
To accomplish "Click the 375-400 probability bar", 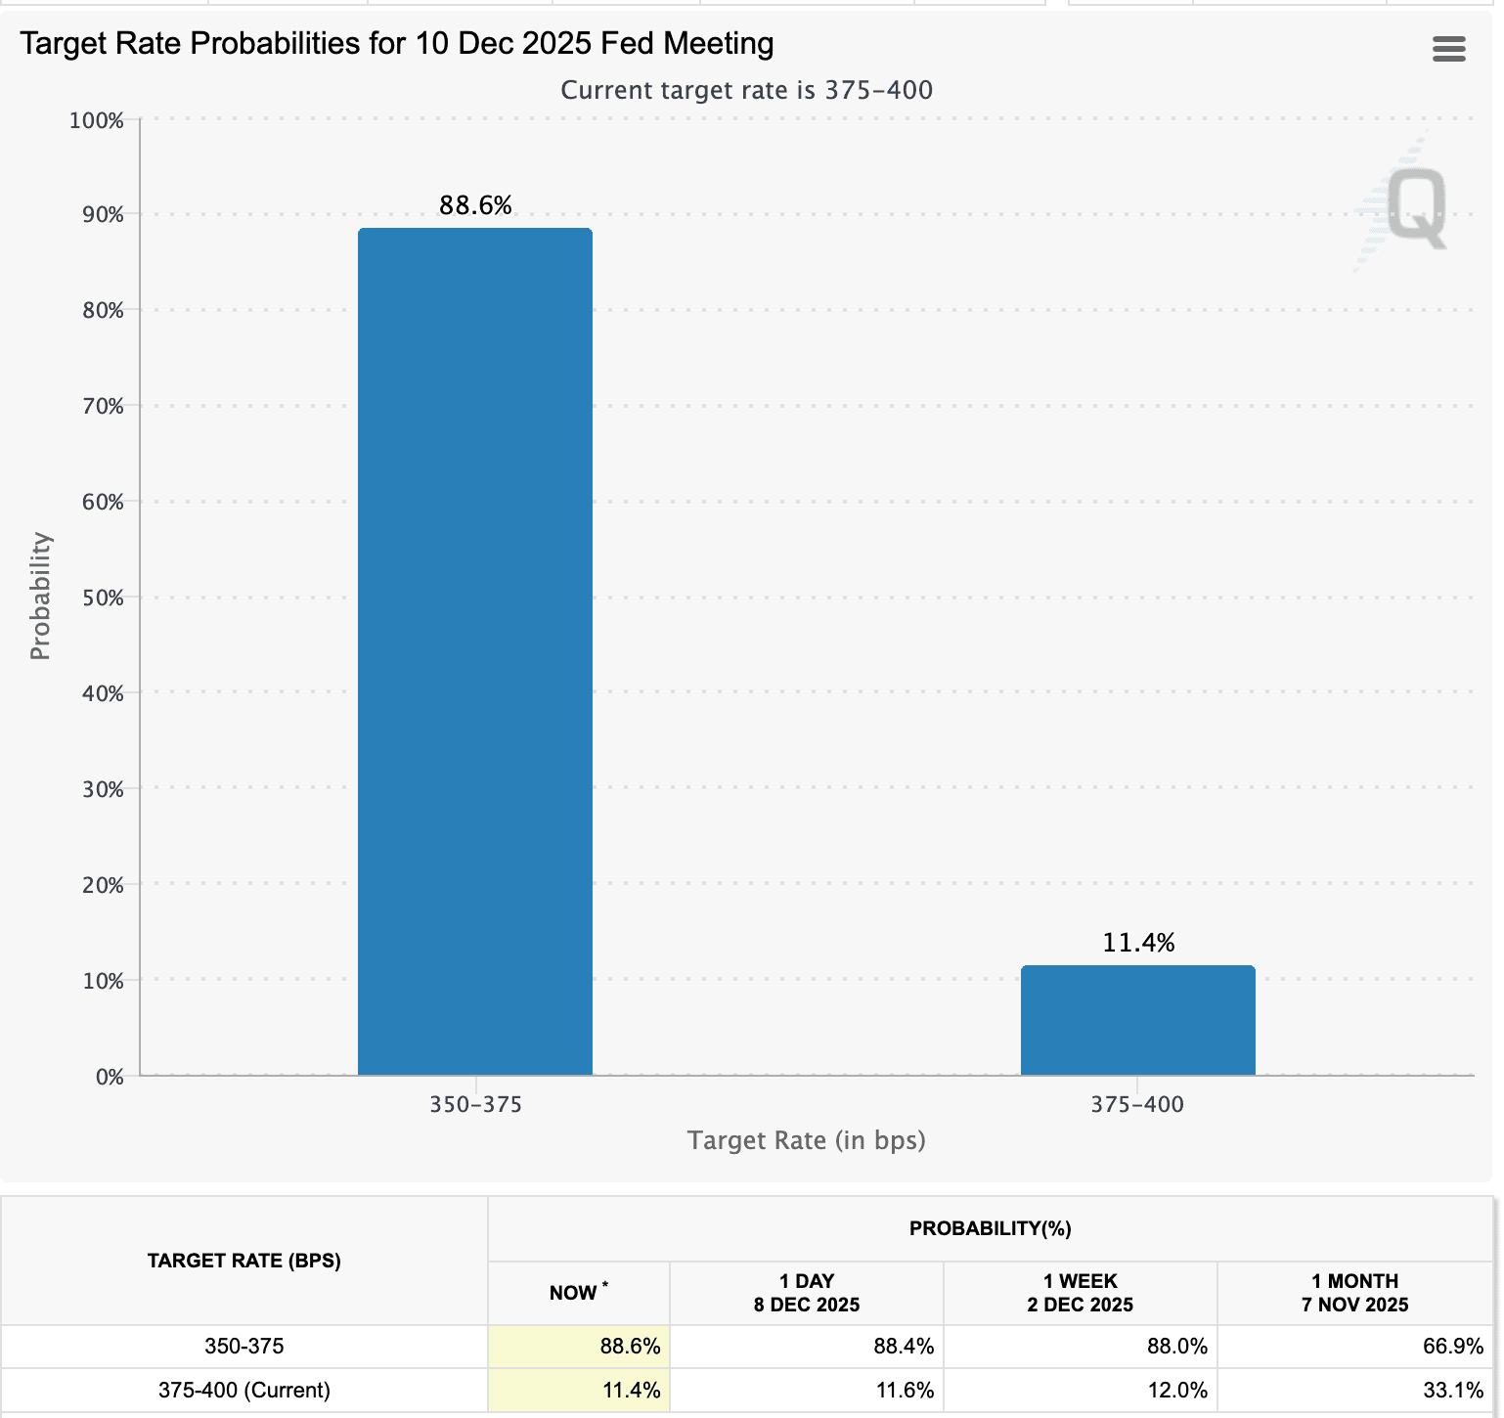I will [1137, 1020].
